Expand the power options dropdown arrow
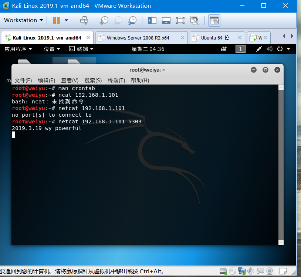Screen dimensions: 301x277 pyautogui.click(x=67, y=20)
